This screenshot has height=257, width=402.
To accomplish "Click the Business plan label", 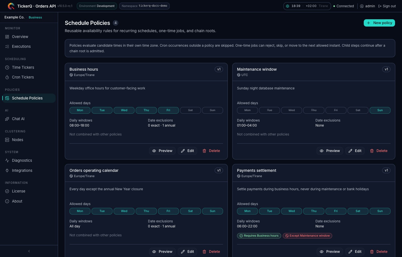I will click(x=35, y=17).
